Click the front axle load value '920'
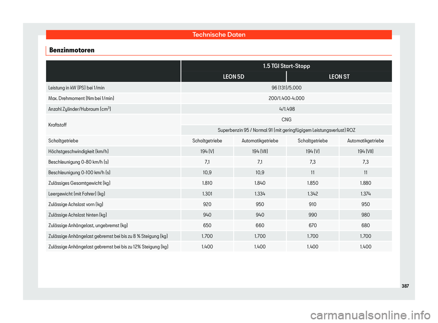The image size is (438, 323). (207, 204)
